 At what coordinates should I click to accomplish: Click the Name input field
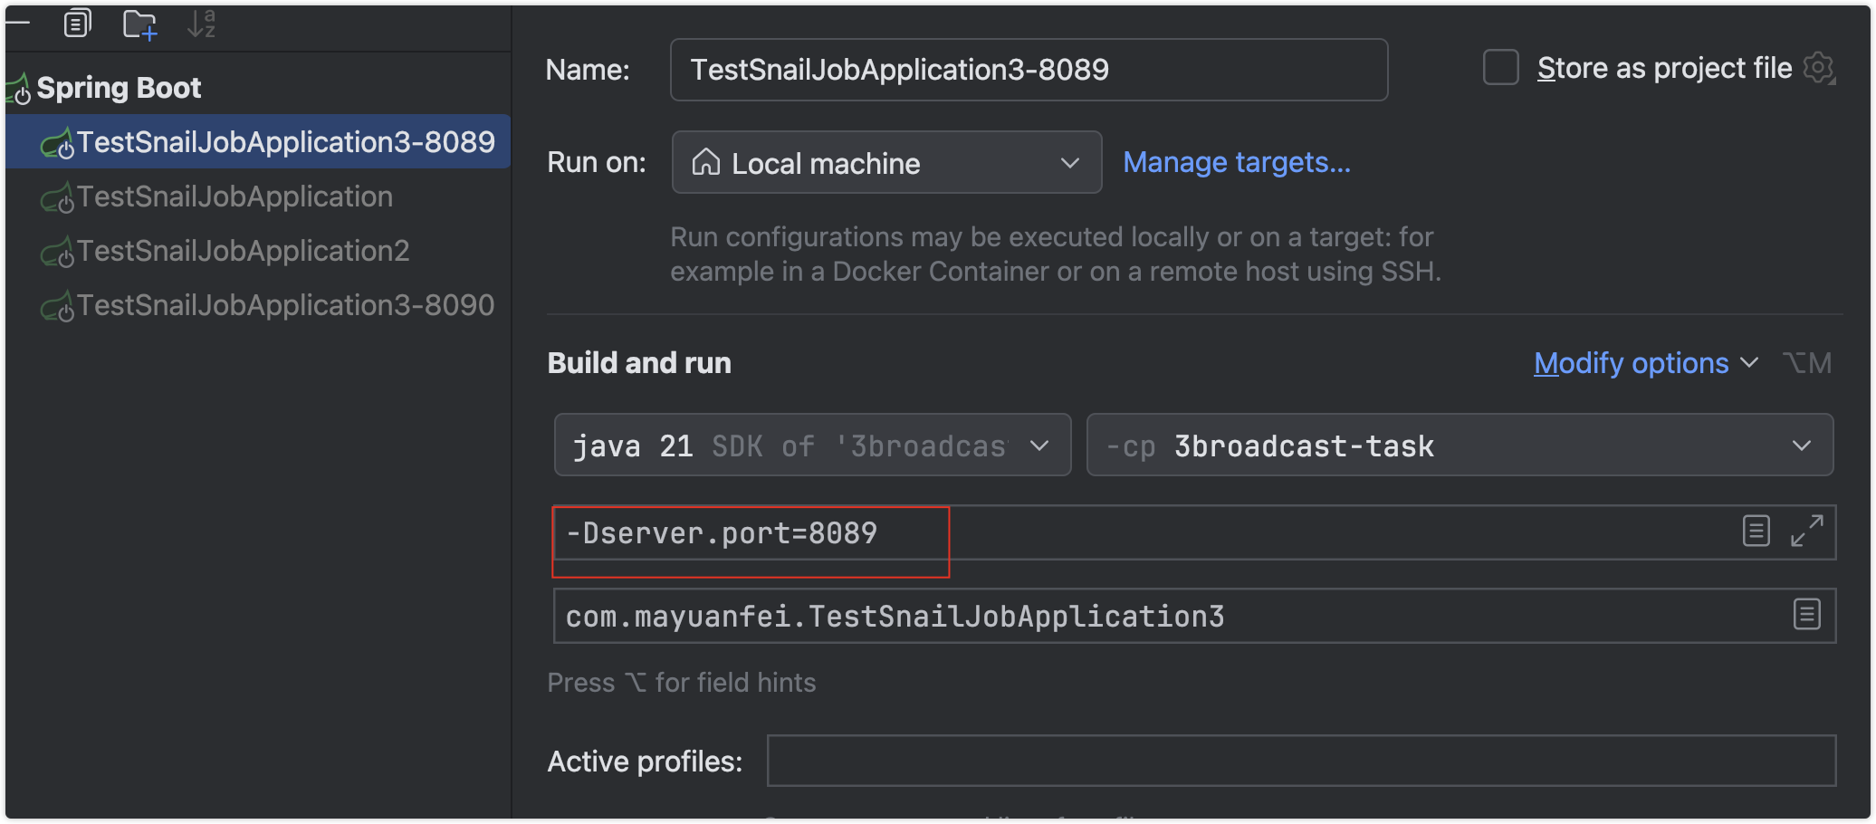[x=1028, y=70]
